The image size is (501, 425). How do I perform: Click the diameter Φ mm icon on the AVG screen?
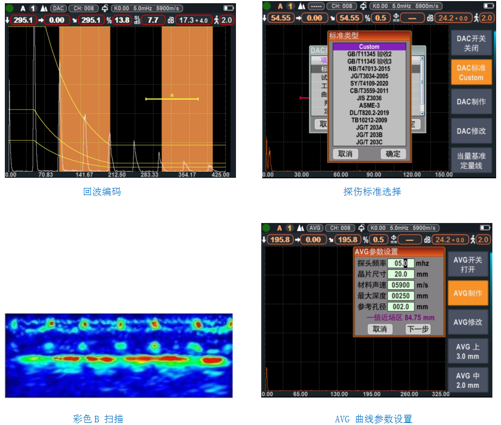(394, 240)
